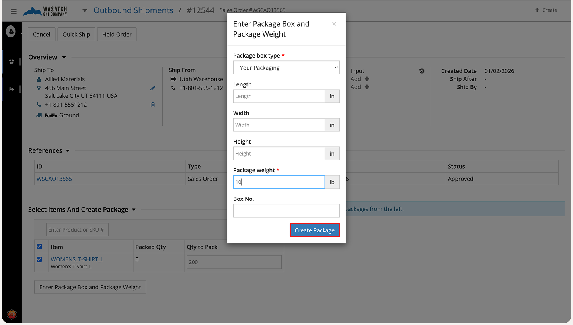Click the Dropbox-style sidebar icon
The height and width of the screenshot is (325, 573).
tap(11, 62)
